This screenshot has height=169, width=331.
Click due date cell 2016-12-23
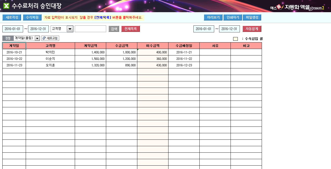tap(184, 65)
